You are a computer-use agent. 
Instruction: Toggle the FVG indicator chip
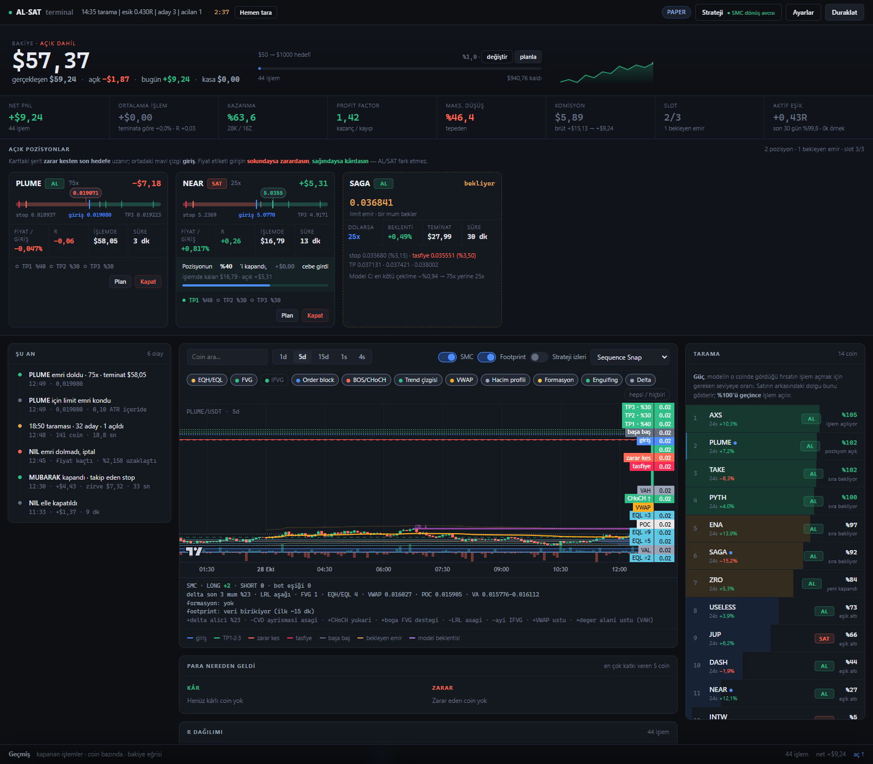click(x=244, y=380)
